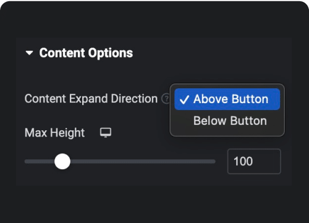Viewport: 309px width, 223px height.
Task: Click the question mark help icon
Action: (166, 98)
